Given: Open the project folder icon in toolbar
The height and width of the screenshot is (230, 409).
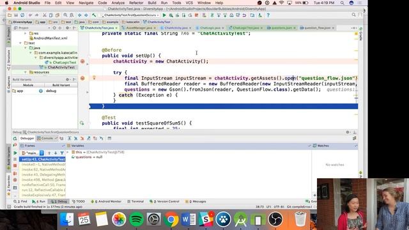Looking at the screenshot, I should (10, 15).
